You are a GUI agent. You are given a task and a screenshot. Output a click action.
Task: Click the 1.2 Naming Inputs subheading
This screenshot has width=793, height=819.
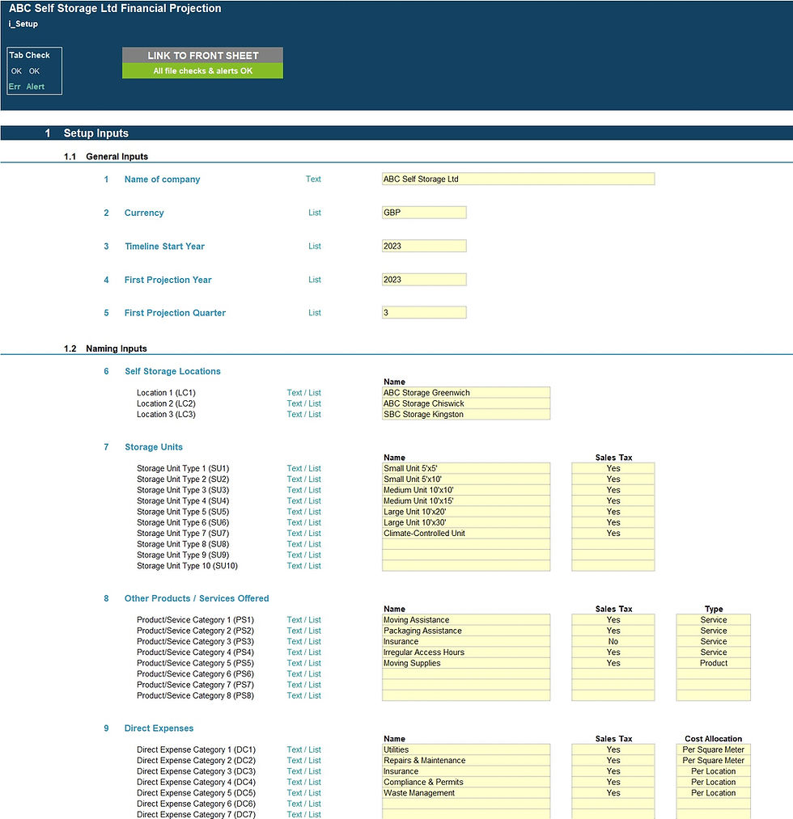[105, 348]
